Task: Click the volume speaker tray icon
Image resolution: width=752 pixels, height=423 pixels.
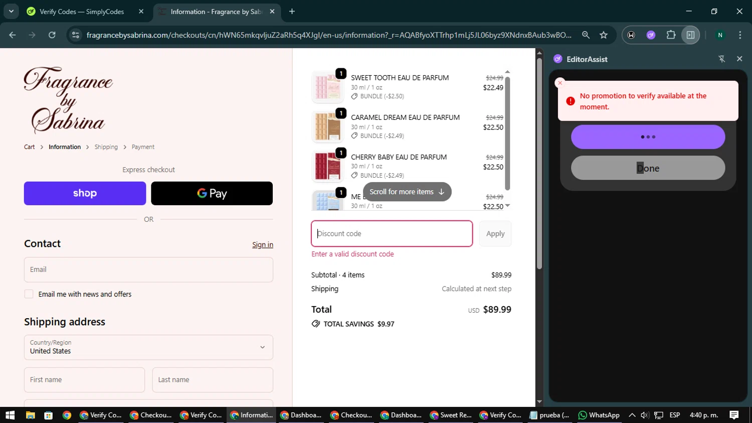Action: point(645,415)
